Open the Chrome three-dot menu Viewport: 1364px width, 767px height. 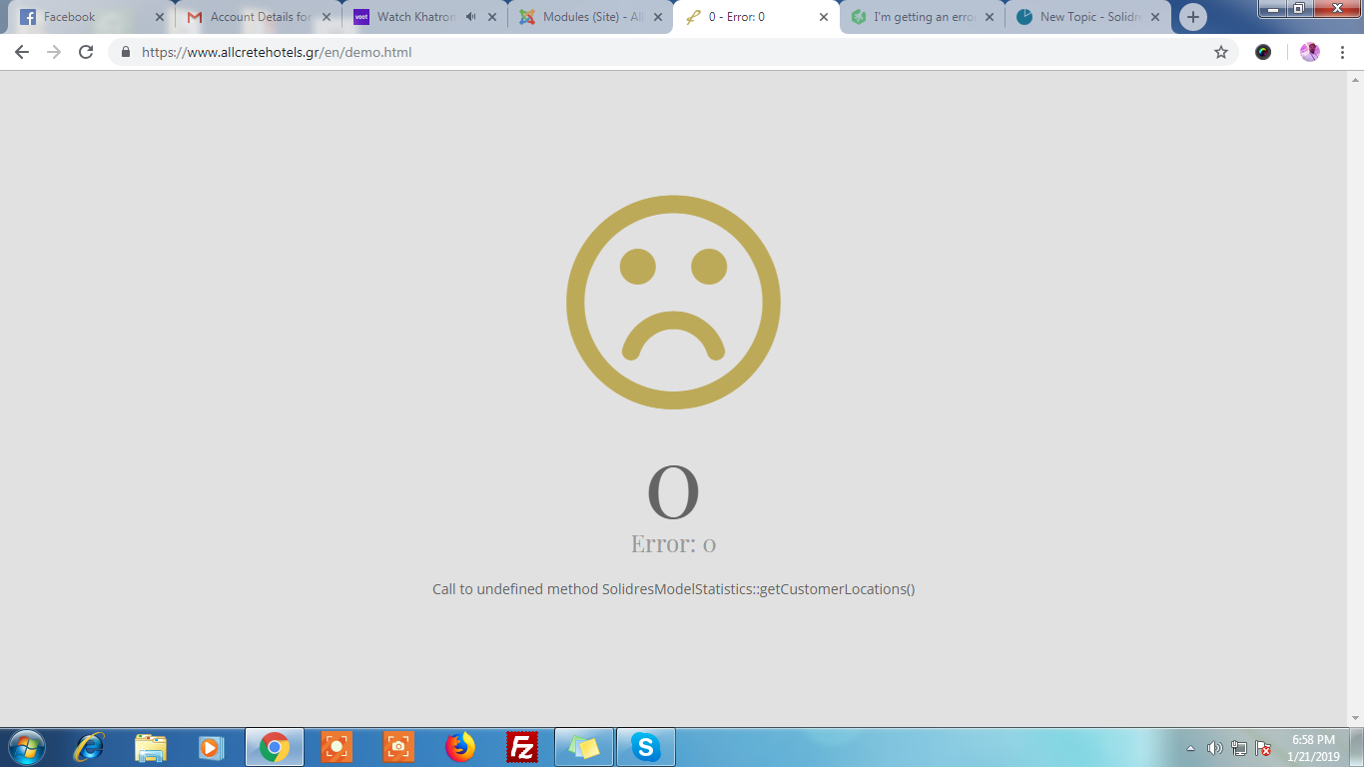coord(1342,52)
